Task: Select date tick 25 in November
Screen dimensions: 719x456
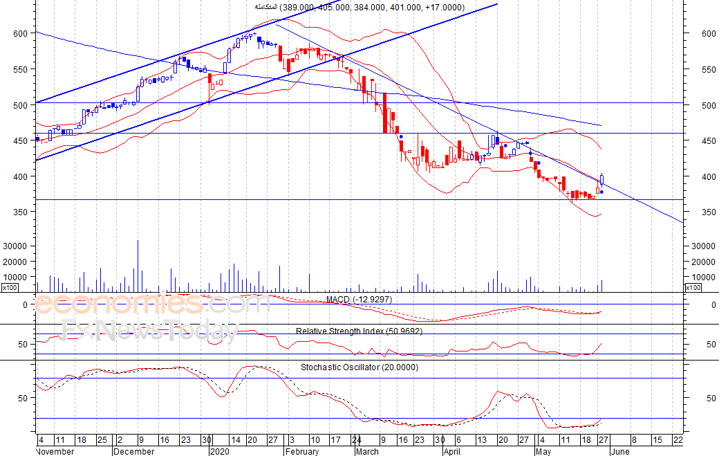Action: click(x=102, y=440)
